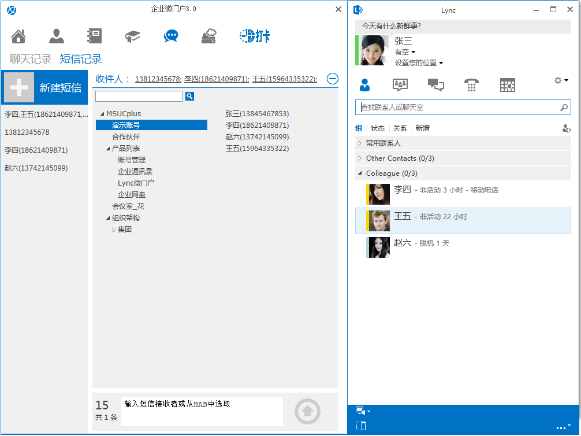This screenshot has width=581, height=436.
Task: Send the SMS with the up-arrow button
Action: pos(307,411)
